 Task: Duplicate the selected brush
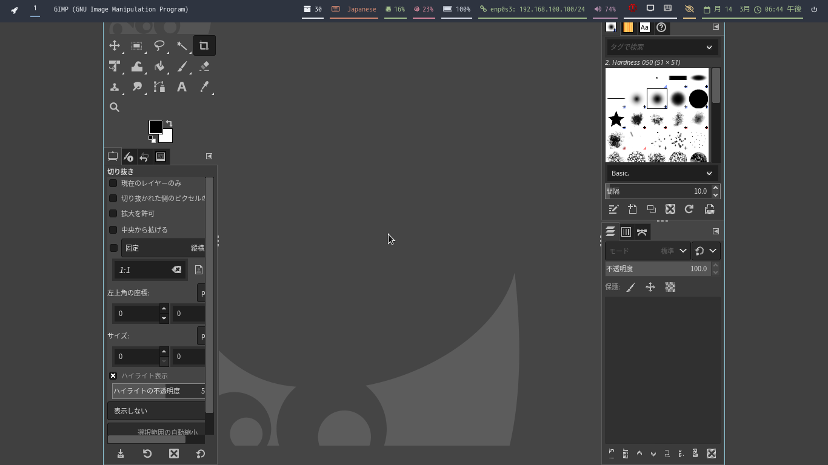[652, 209]
